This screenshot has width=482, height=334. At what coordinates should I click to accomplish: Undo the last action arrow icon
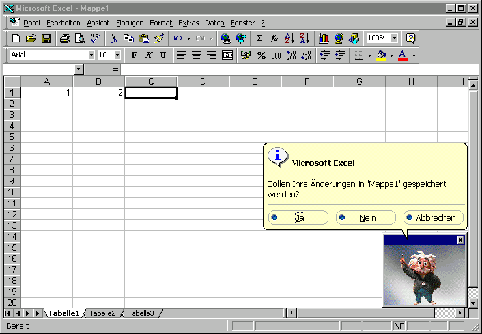tap(178, 38)
